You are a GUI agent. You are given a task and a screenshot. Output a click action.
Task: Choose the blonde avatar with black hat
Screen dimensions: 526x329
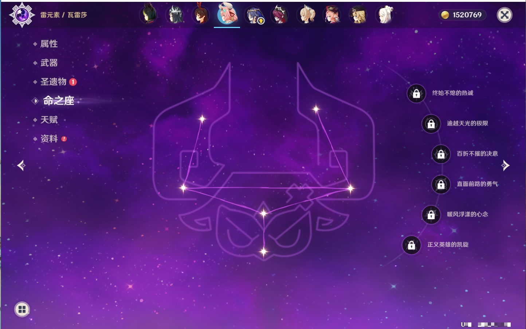coord(358,15)
